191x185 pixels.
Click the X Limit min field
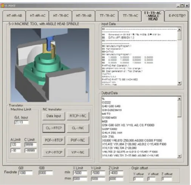point(80,173)
